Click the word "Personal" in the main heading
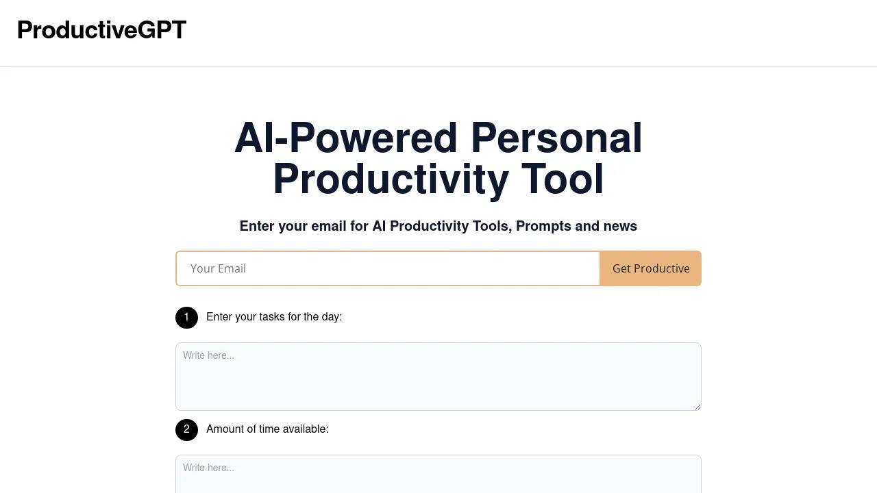Viewport: 877px width, 493px height. pos(556,138)
